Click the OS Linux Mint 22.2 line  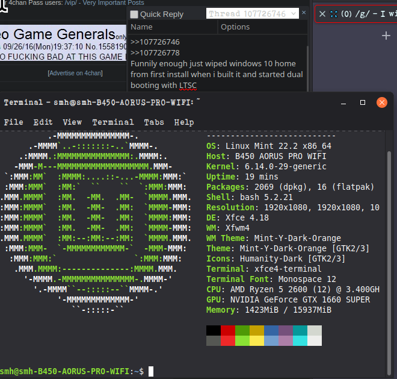pyautogui.click(x=269, y=146)
